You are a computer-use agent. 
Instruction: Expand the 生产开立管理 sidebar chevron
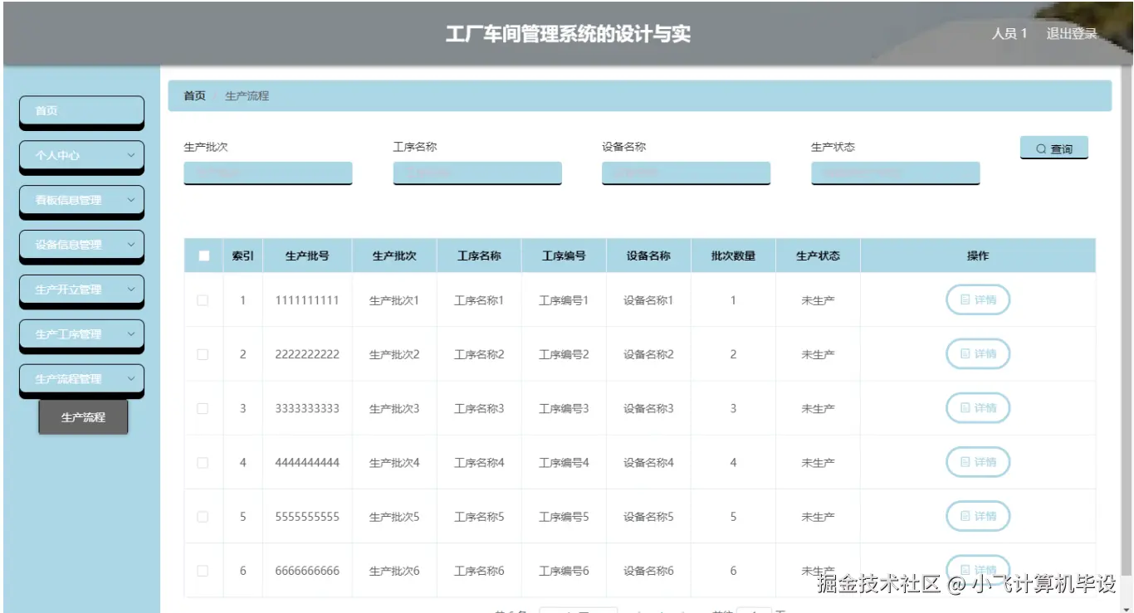coord(131,289)
